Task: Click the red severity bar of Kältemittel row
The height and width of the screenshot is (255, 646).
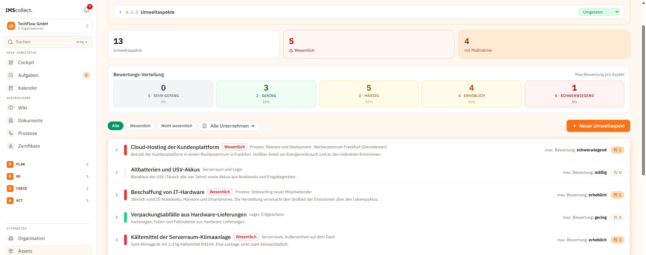Action: point(125,240)
